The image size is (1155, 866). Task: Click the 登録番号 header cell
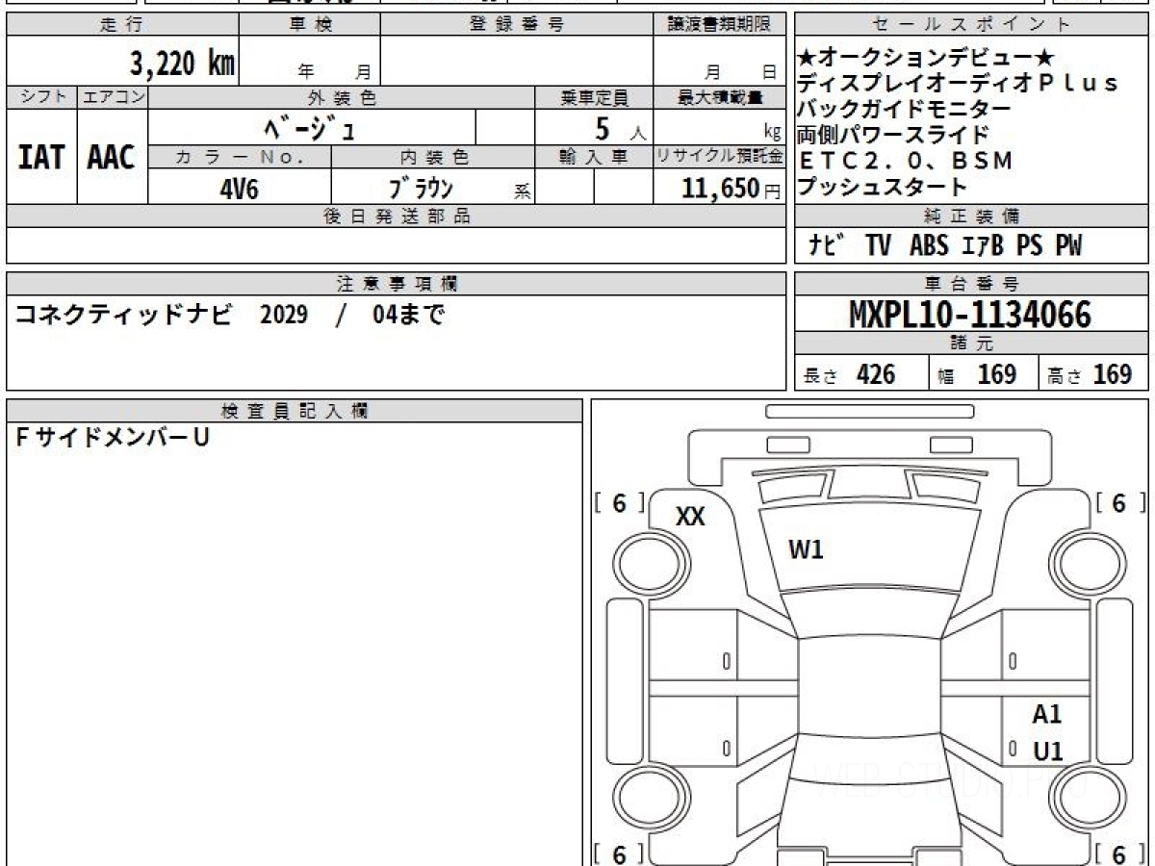coord(517,25)
